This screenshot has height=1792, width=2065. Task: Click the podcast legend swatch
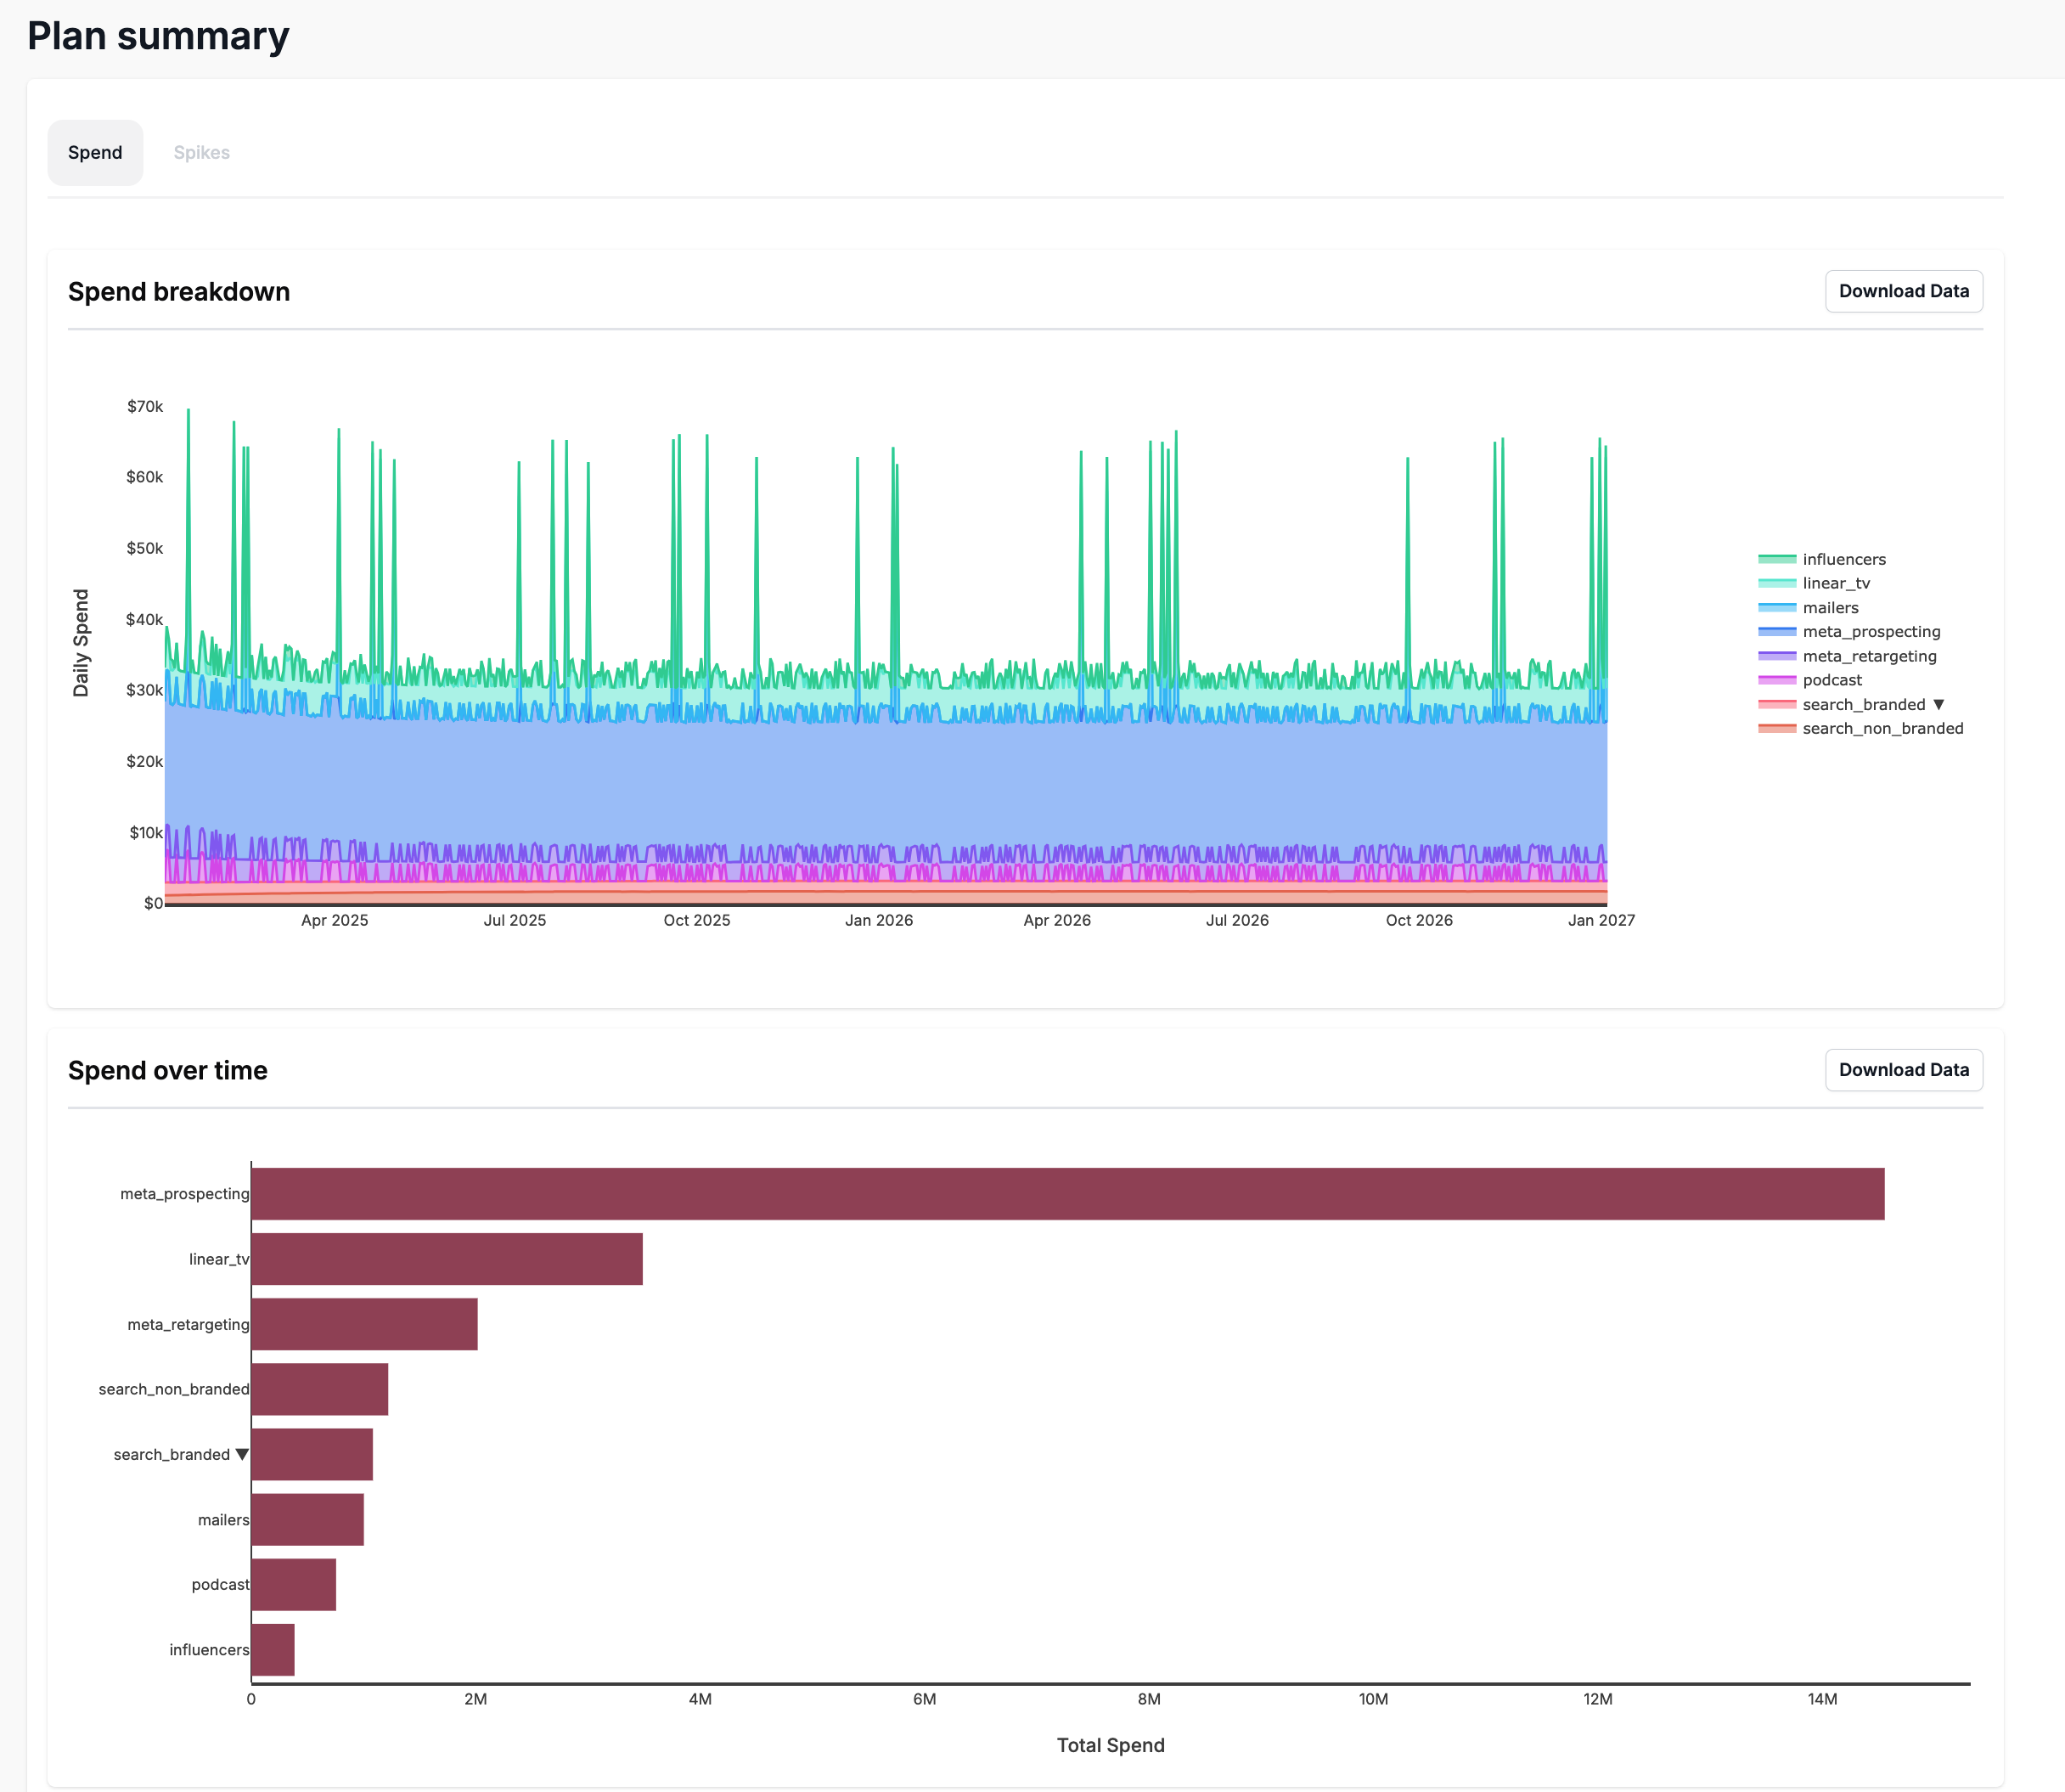pyautogui.click(x=1776, y=680)
